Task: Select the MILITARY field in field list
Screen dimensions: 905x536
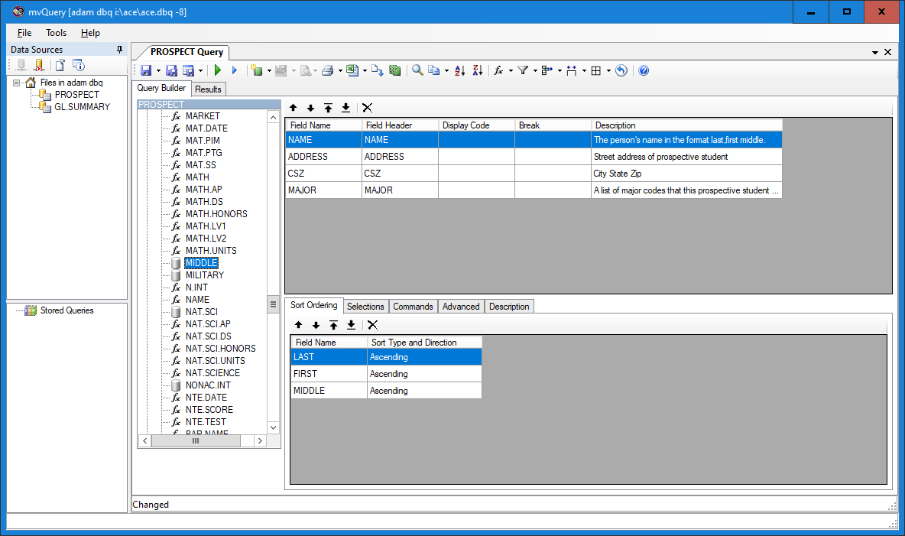Action: (x=204, y=275)
